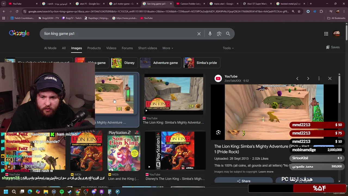This screenshot has width=348, height=196.
Task: Open Chrome media control icon
Action: [x=331, y=11]
